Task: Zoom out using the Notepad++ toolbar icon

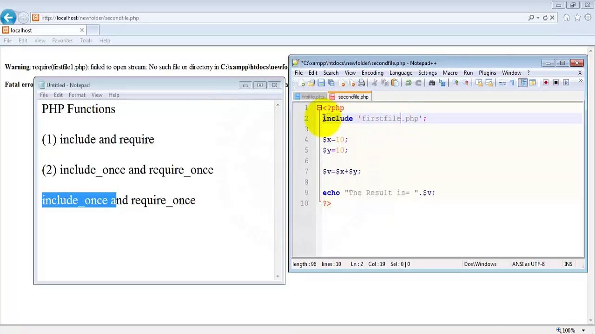Action: point(466,83)
